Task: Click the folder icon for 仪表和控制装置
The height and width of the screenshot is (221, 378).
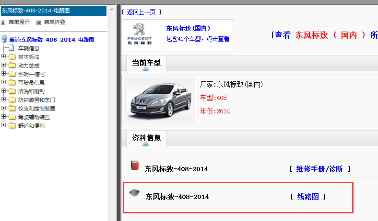Action: 12,109
